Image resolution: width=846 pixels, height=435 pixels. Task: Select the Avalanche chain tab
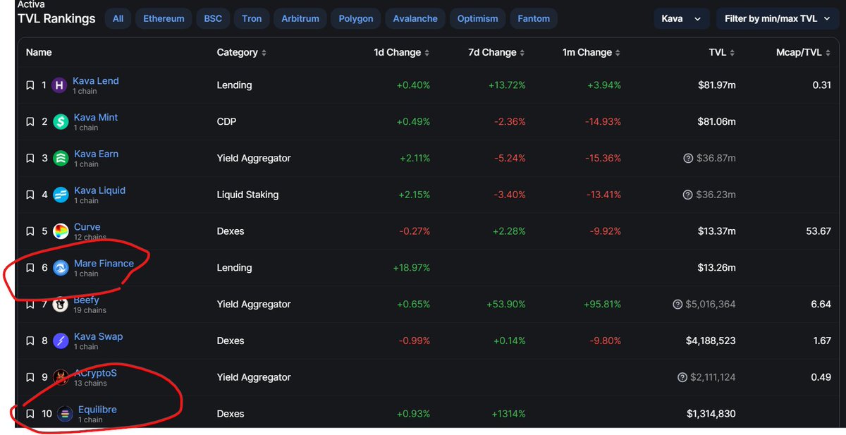415,18
